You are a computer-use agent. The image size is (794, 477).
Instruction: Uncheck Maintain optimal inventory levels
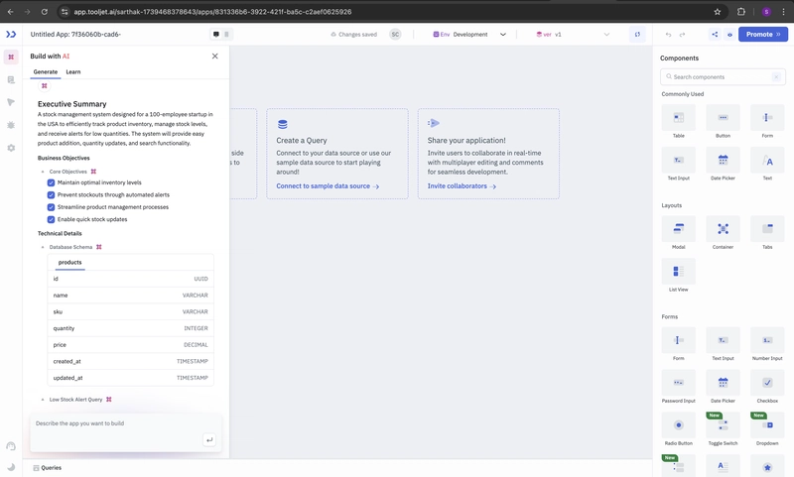(52, 182)
